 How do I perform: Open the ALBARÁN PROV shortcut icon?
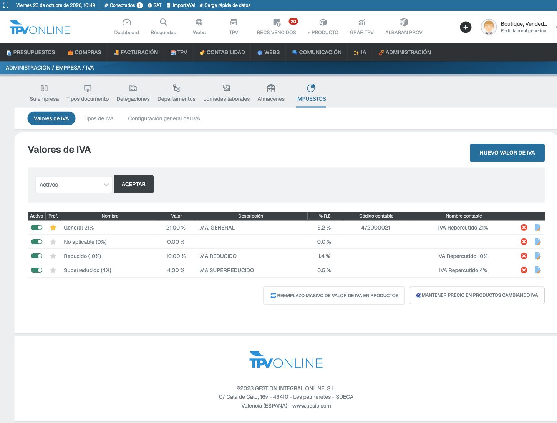point(403,22)
